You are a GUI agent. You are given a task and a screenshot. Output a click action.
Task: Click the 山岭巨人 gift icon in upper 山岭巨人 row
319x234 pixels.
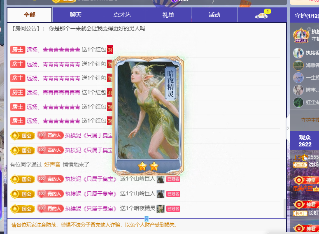pos(161,179)
